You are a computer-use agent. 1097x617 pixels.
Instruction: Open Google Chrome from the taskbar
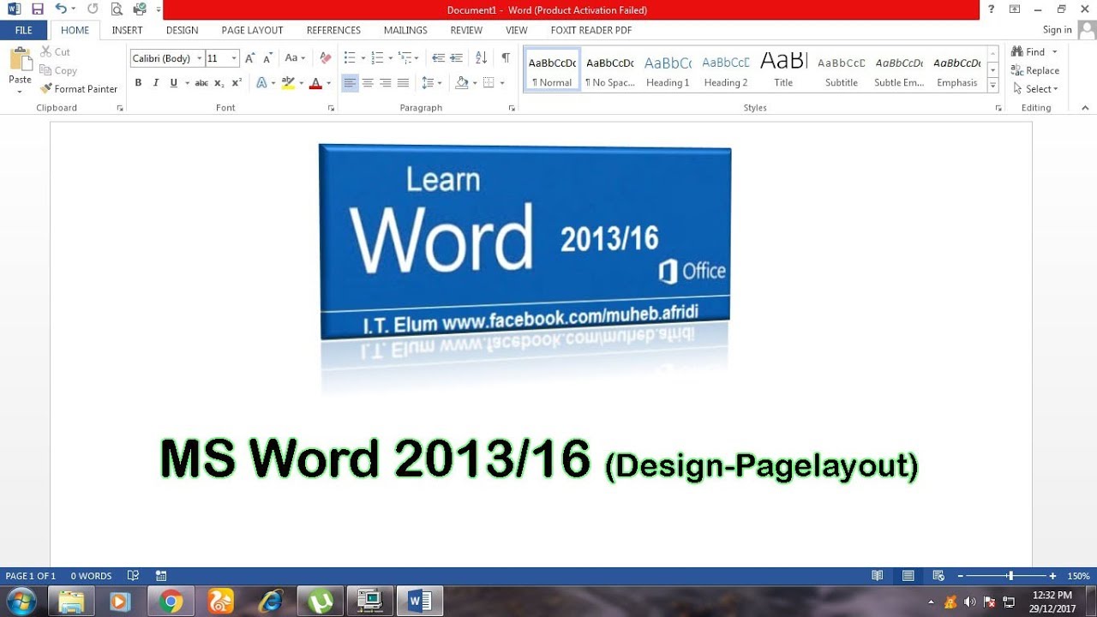tap(171, 602)
